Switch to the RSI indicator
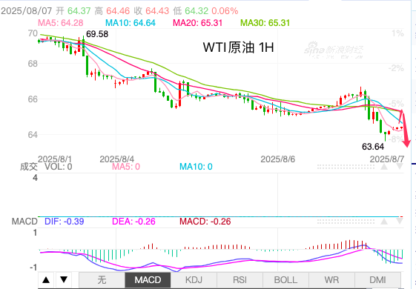 click(240, 279)
